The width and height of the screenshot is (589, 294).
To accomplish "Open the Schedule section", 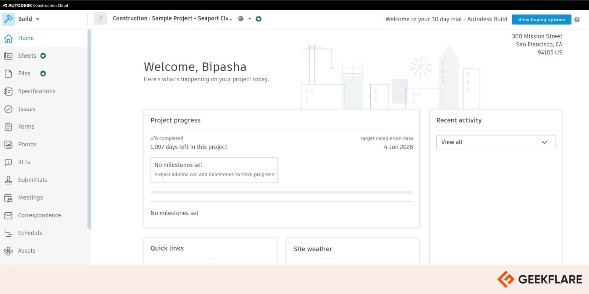I will pyautogui.click(x=30, y=233).
